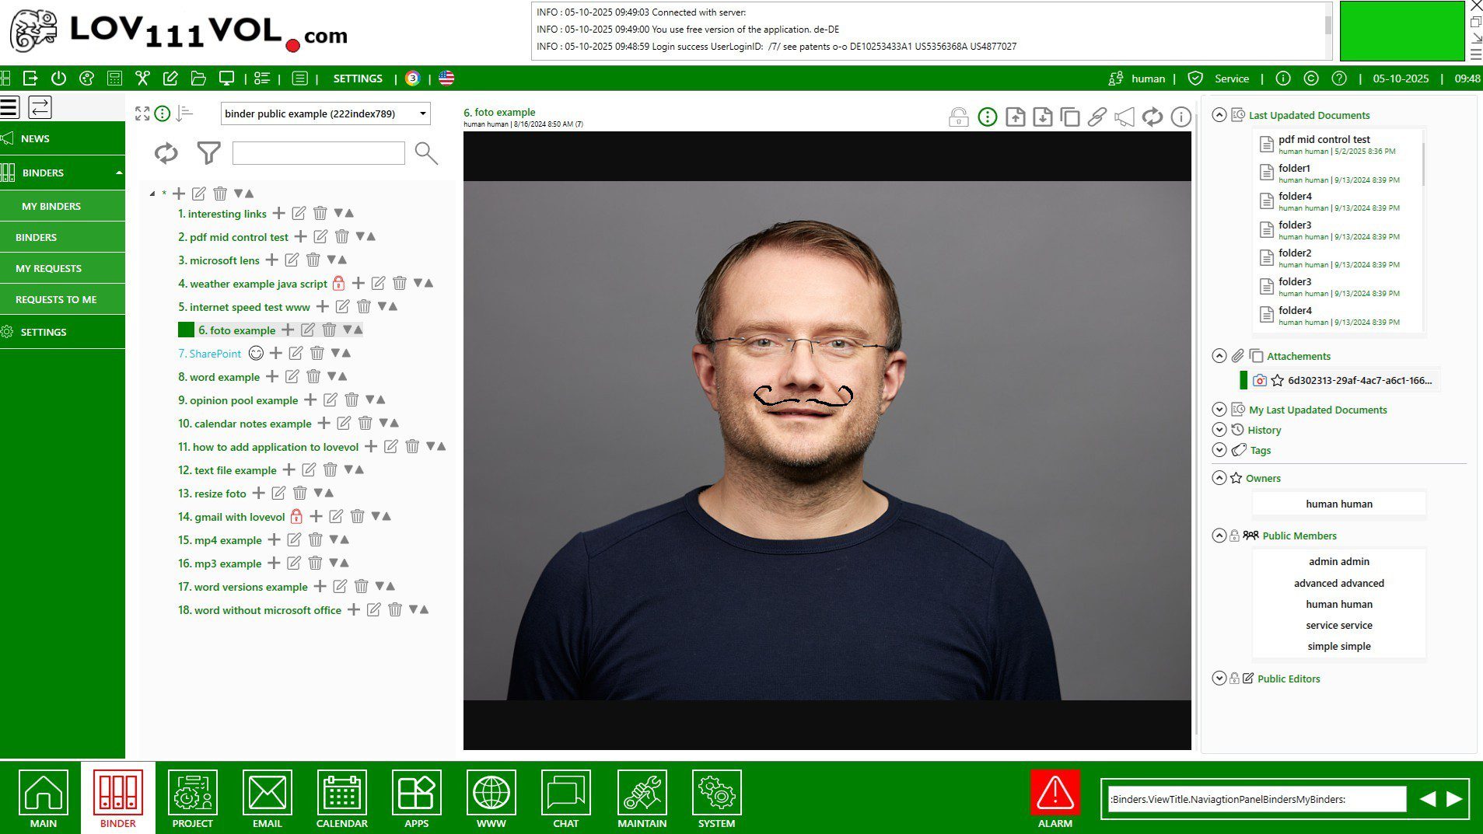Open the CALENDAR tab in bottom bar

pyautogui.click(x=341, y=799)
